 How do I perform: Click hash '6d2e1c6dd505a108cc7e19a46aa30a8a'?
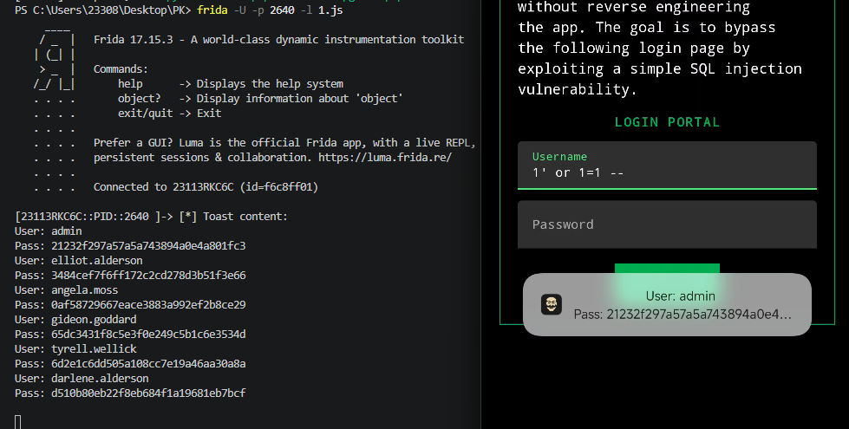coord(148,363)
